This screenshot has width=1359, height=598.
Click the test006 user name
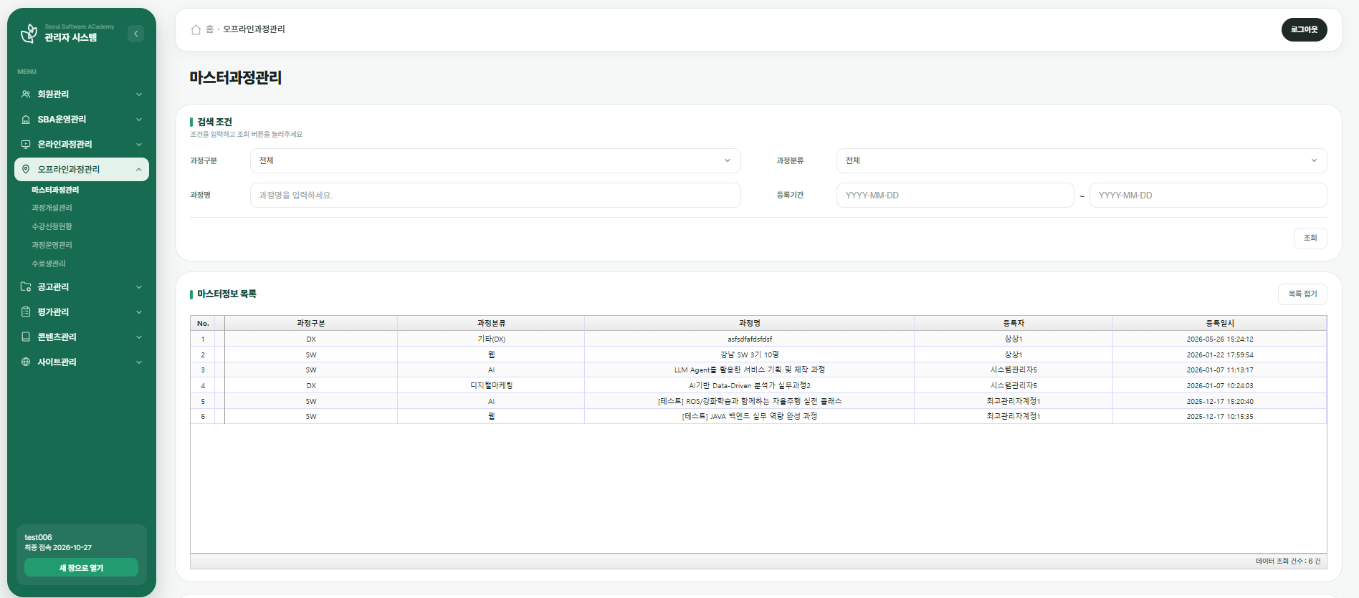click(38, 537)
